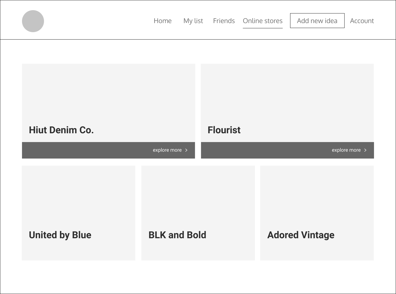Select the Online stores nav tab

263,21
